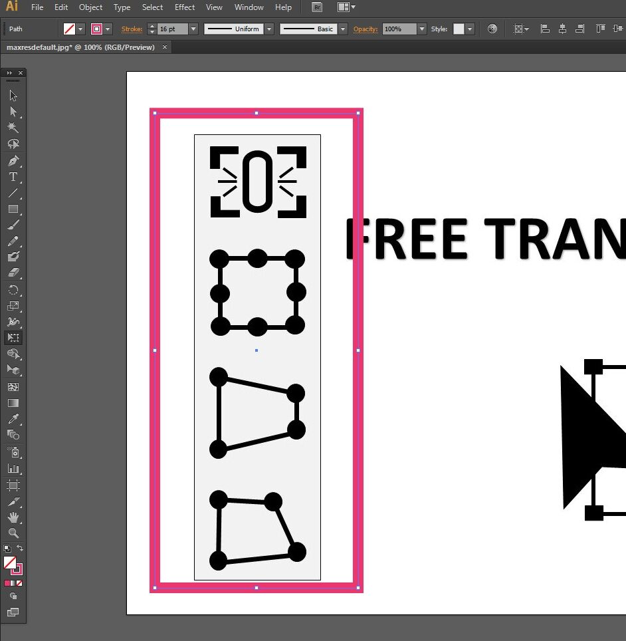This screenshot has height=641, width=626.
Task: Choose the Shape Builder tool
Action: tap(13, 354)
